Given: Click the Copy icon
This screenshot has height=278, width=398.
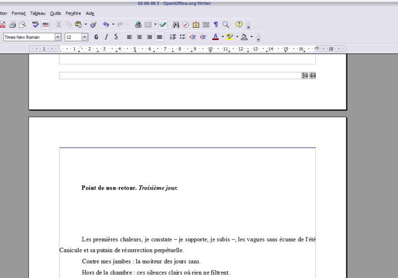Looking at the screenshot, I should [68, 24].
